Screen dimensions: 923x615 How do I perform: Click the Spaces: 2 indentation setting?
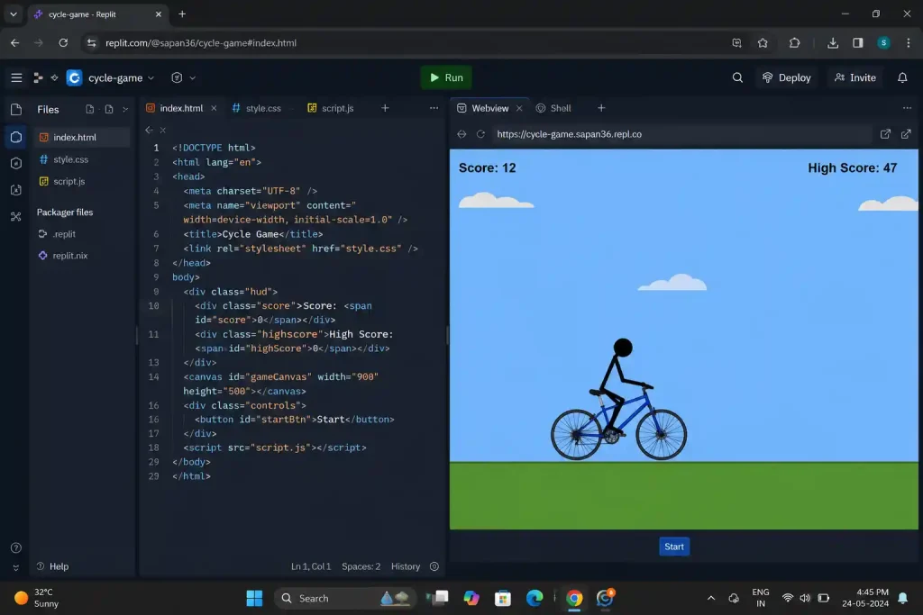click(x=361, y=566)
